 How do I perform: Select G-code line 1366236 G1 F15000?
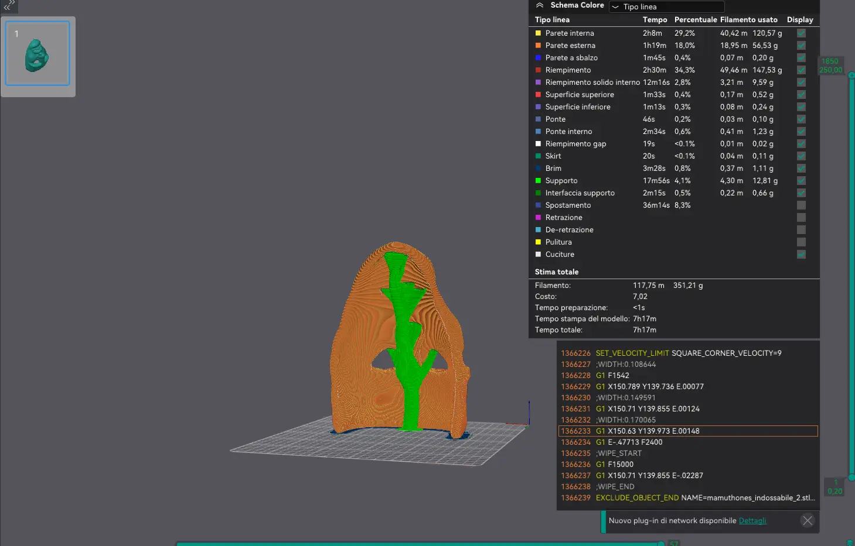(688, 465)
